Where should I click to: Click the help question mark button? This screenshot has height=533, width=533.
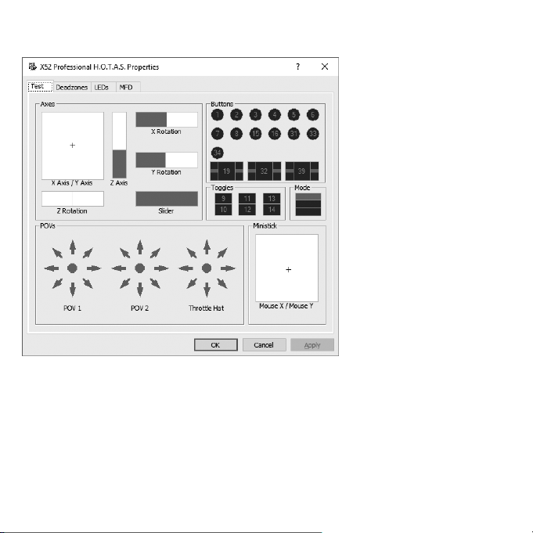point(297,67)
